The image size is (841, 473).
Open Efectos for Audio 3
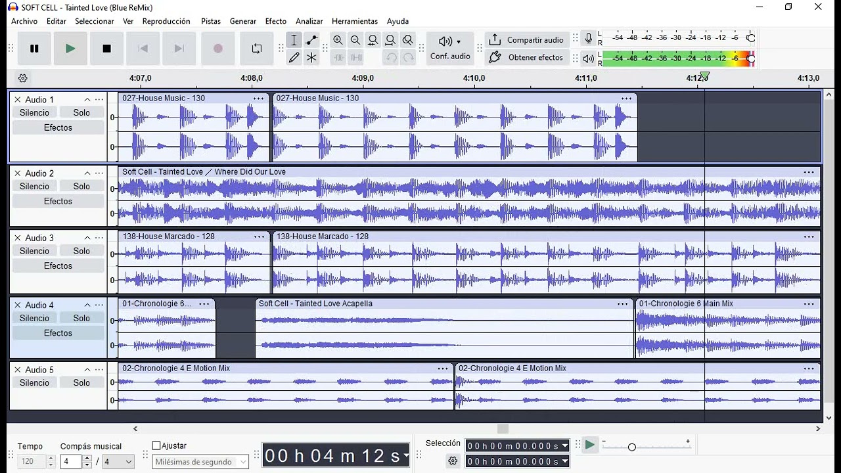coord(58,265)
